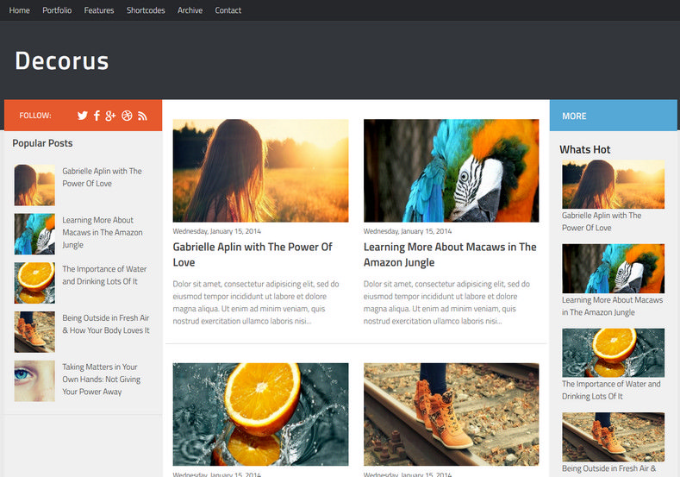The height and width of the screenshot is (477, 680).
Task: Open Taking Matters in Your Own Hands link
Action: point(101,379)
